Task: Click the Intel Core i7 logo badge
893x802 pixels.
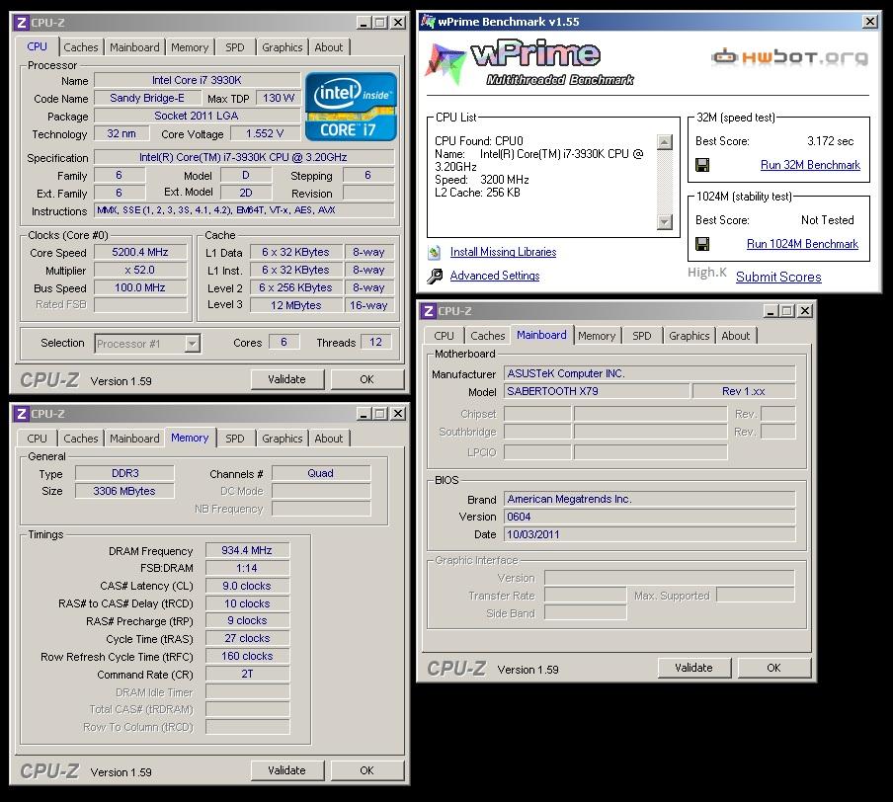Action: [x=351, y=107]
